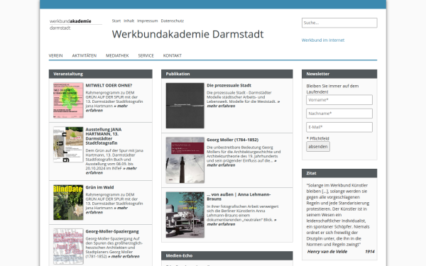Click the Henry van de Velde attribution
This screenshot has height=266, width=426.
tap(327, 252)
